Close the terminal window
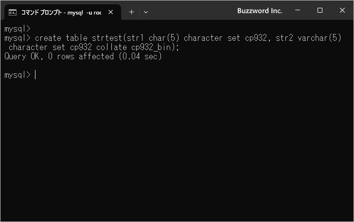The width and height of the screenshot is (354, 222). click(342, 10)
